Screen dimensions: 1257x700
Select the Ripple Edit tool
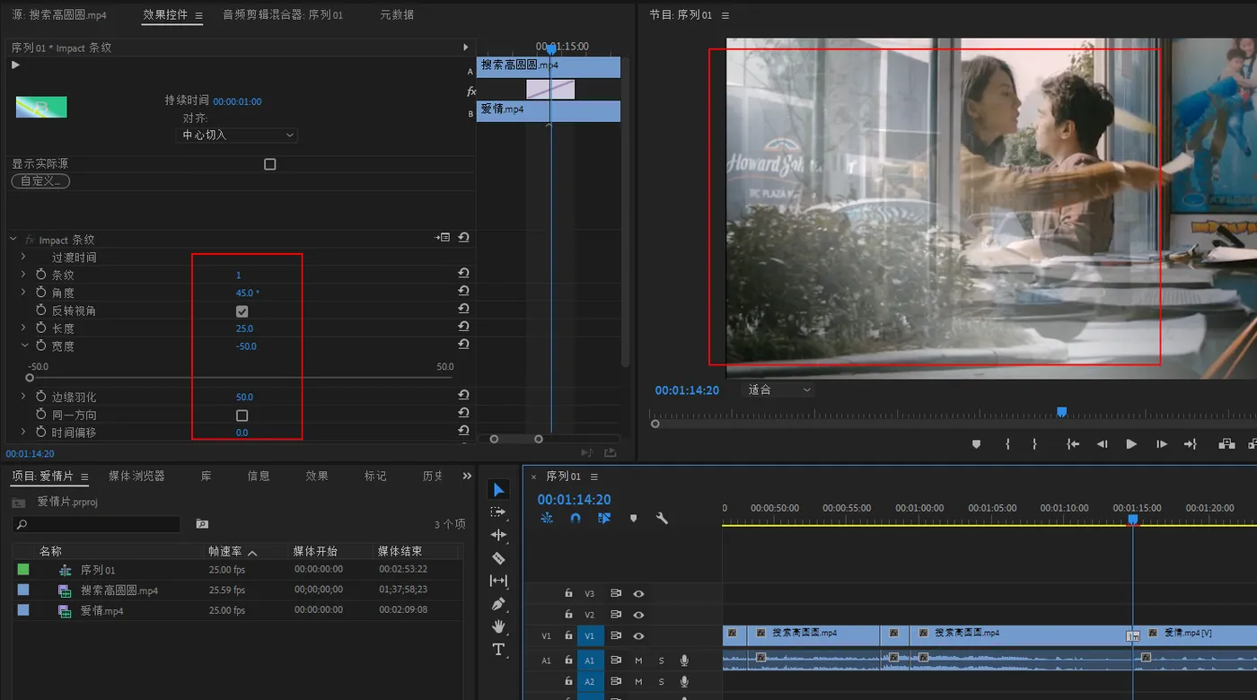[499, 535]
